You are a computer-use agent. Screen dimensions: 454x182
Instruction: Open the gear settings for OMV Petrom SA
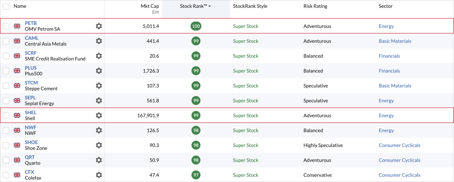99,26
